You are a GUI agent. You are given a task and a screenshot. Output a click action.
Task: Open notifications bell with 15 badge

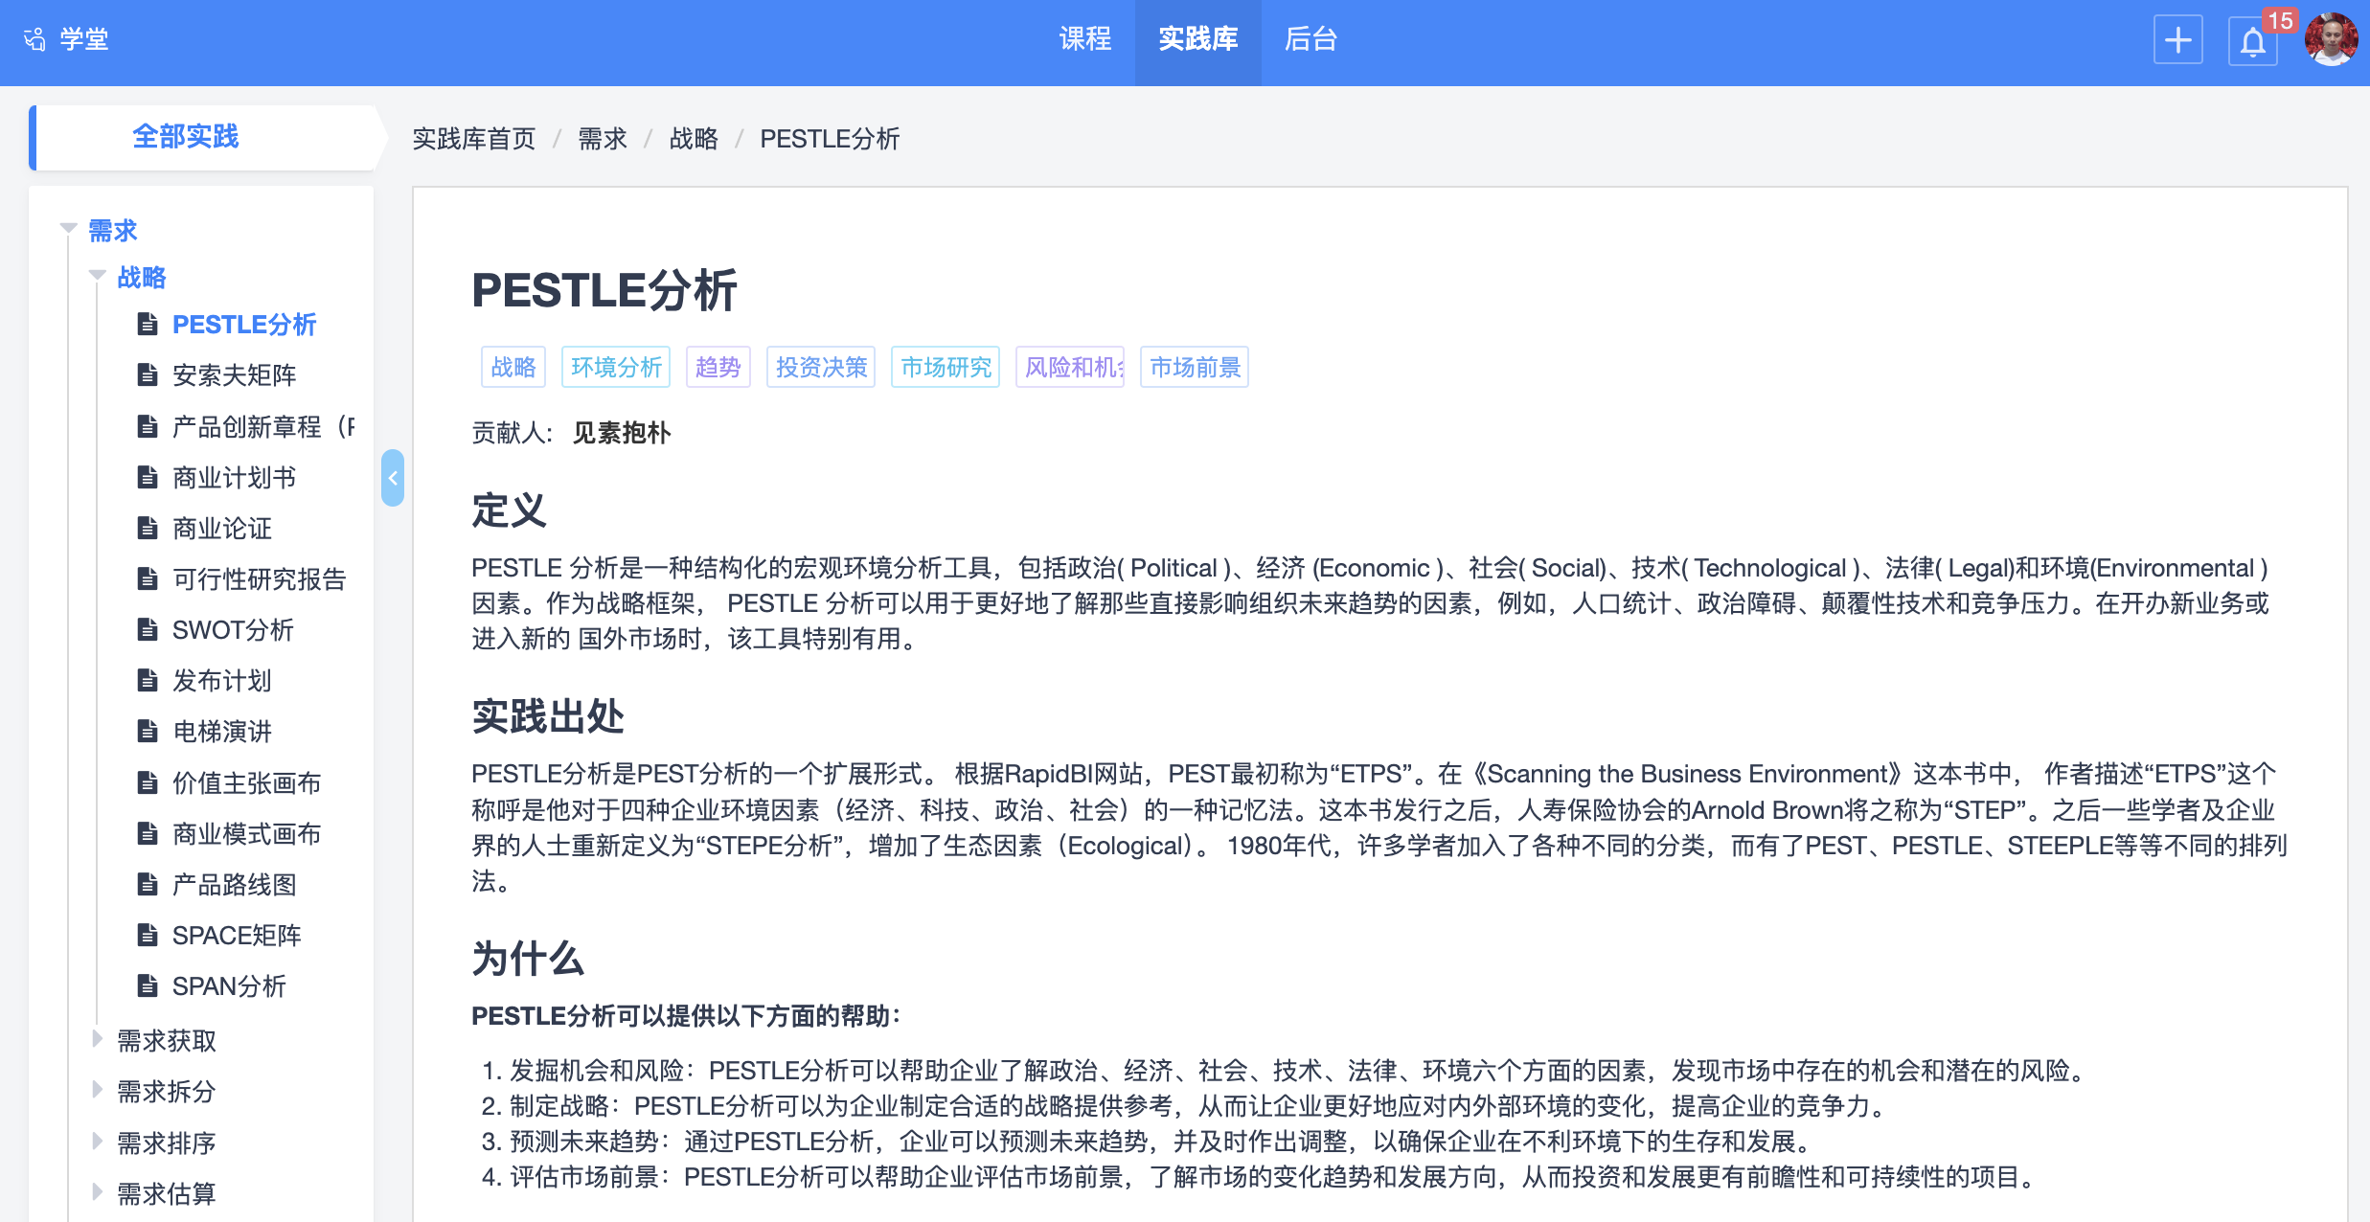click(2252, 42)
